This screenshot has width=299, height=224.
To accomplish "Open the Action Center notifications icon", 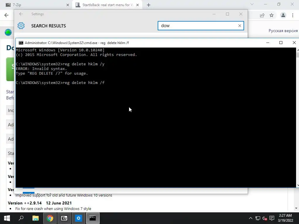I will click(x=272, y=218).
